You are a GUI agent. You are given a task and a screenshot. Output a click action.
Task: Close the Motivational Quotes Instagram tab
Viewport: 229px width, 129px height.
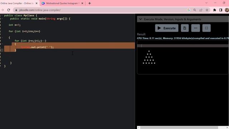point(82,3)
